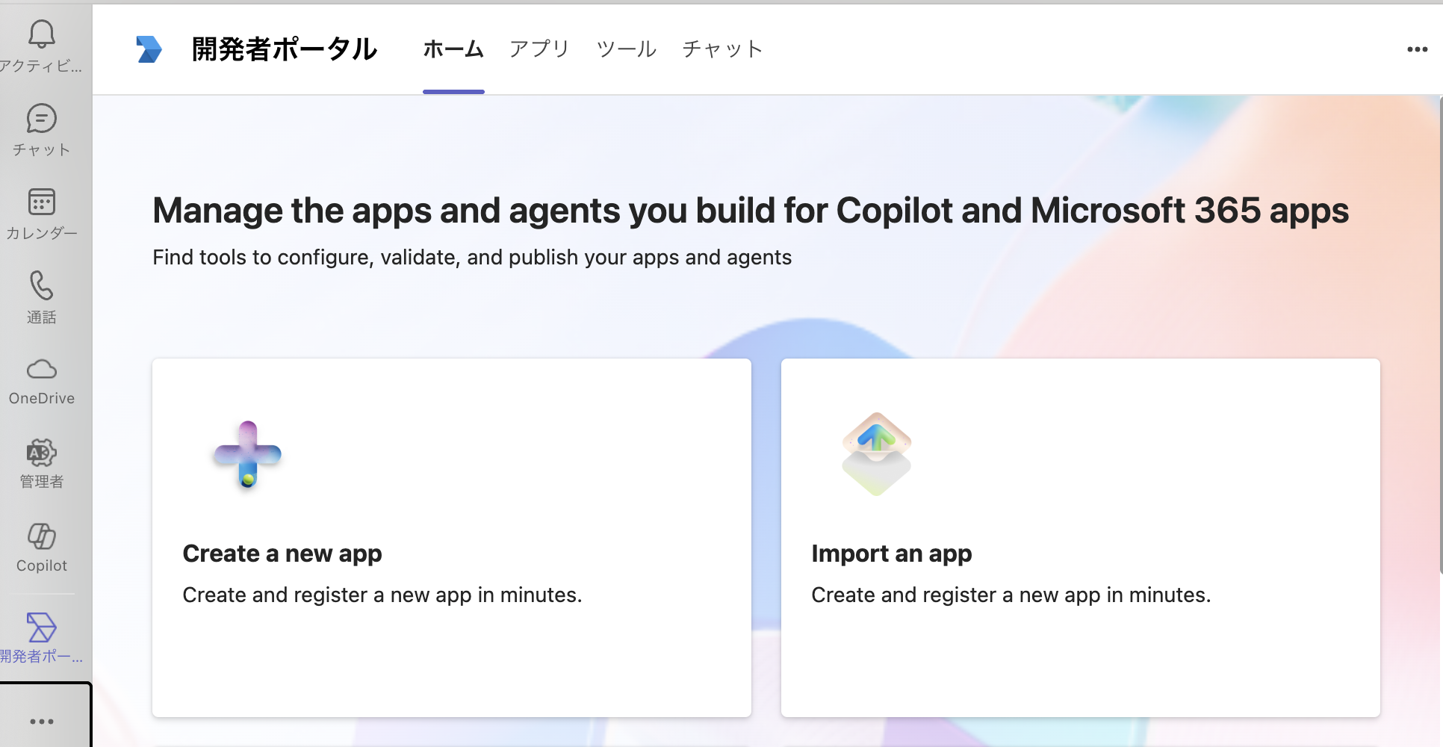Click the vertical scrollbar on the right
Viewport: 1443px width, 747px height.
click(1439, 336)
